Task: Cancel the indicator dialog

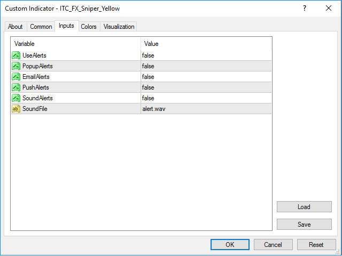Action: [x=273, y=245]
